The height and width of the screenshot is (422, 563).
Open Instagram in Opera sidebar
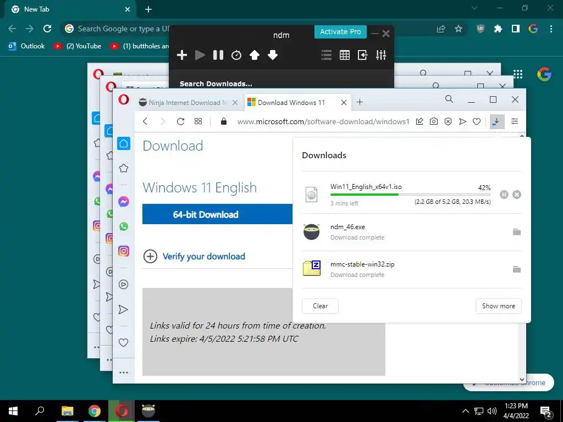tap(124, 251)
